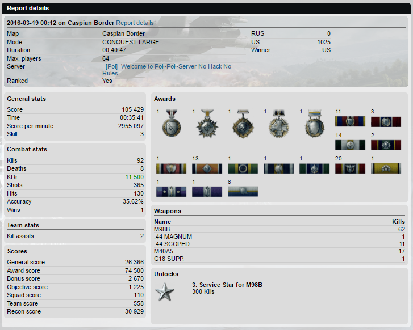Click the Time value '00:35:41'
Screen dimensions: 413x330
[132, 117]
